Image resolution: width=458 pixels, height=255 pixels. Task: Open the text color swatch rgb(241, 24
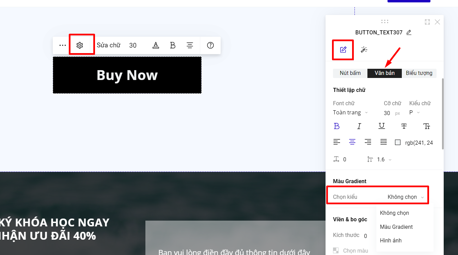[x=398, y=143]
